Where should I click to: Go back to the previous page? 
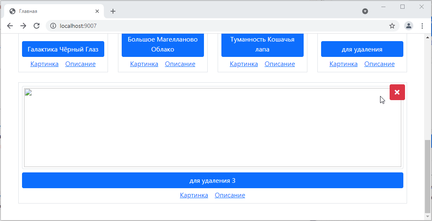(10, 26)
